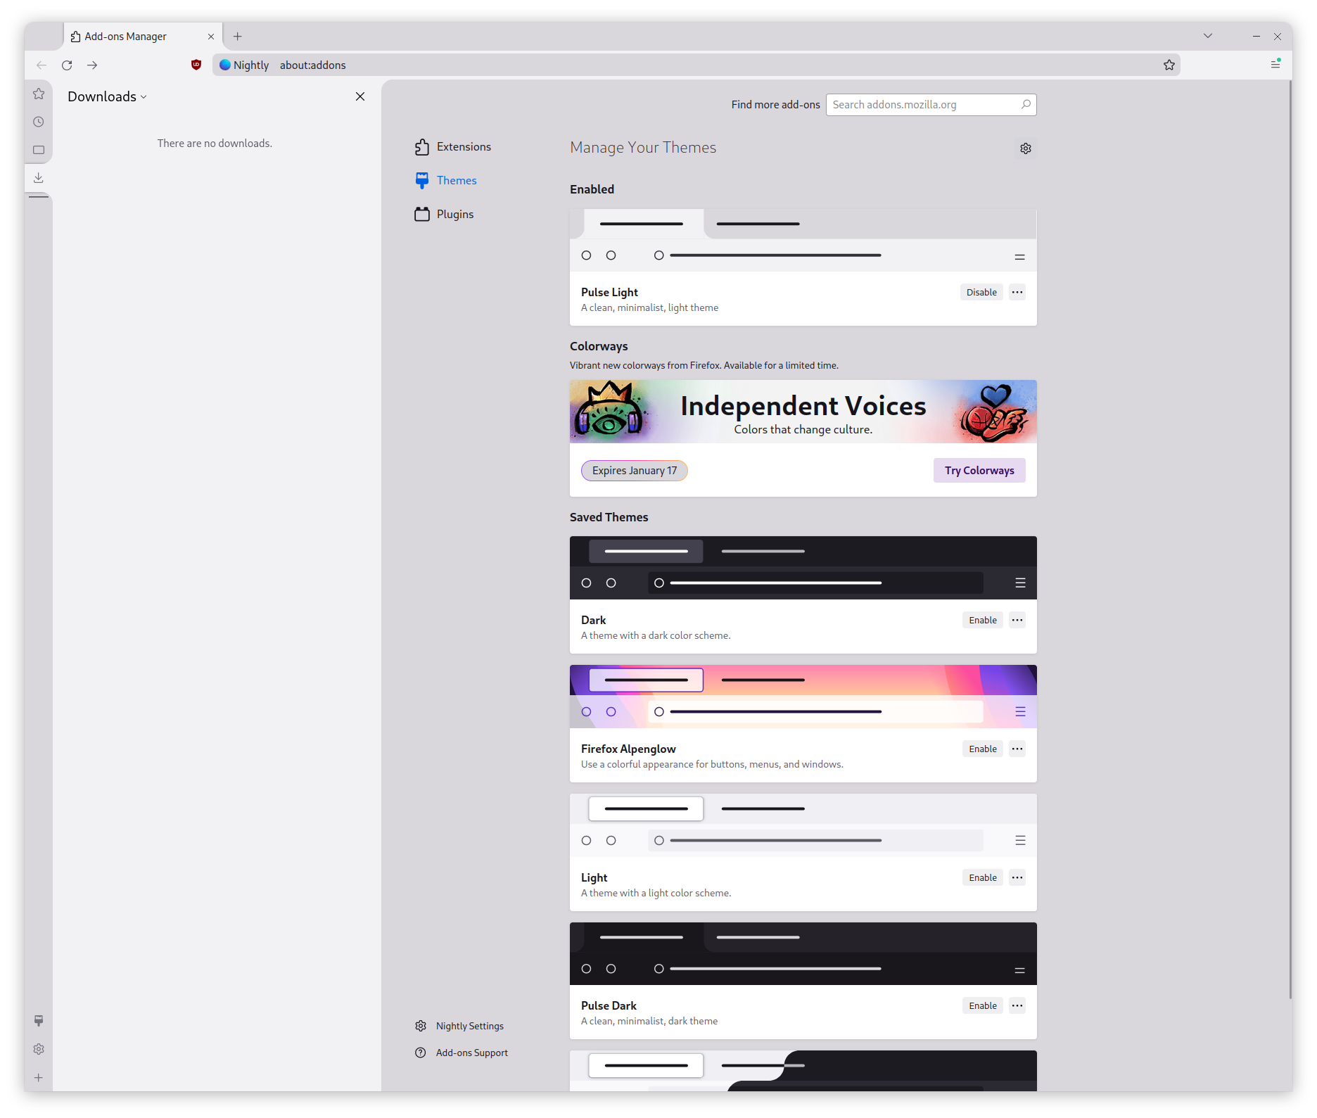
Task: Select the downloads sidebar icon
Action: point(39,177)
